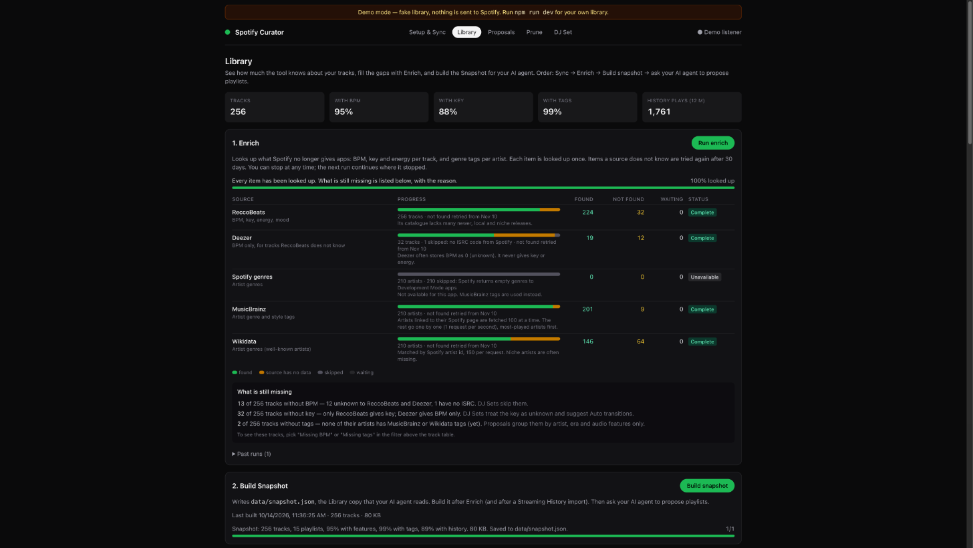Click the snapshot 1/1 progress bar

click(483, 536)
